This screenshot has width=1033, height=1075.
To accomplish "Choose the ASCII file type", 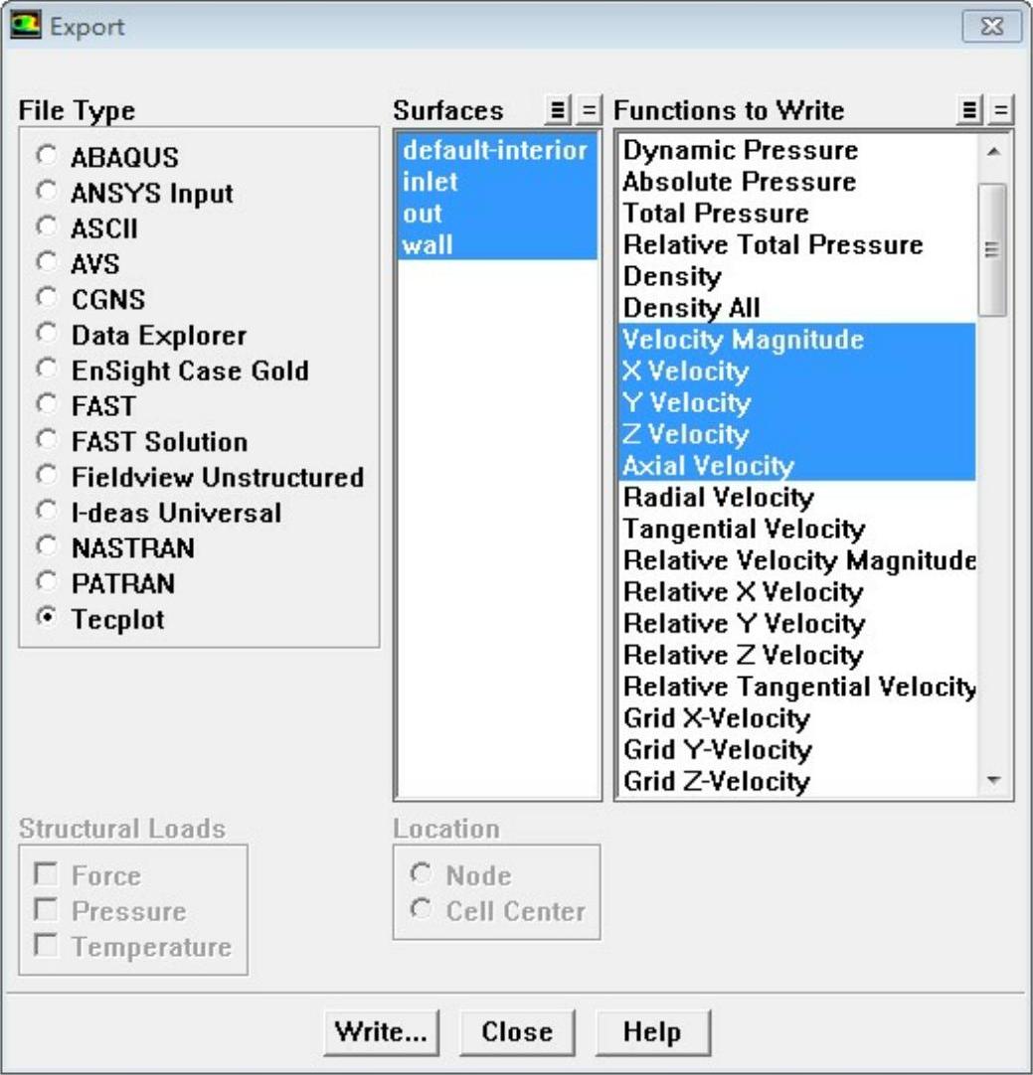I will (x=47, y=229).
